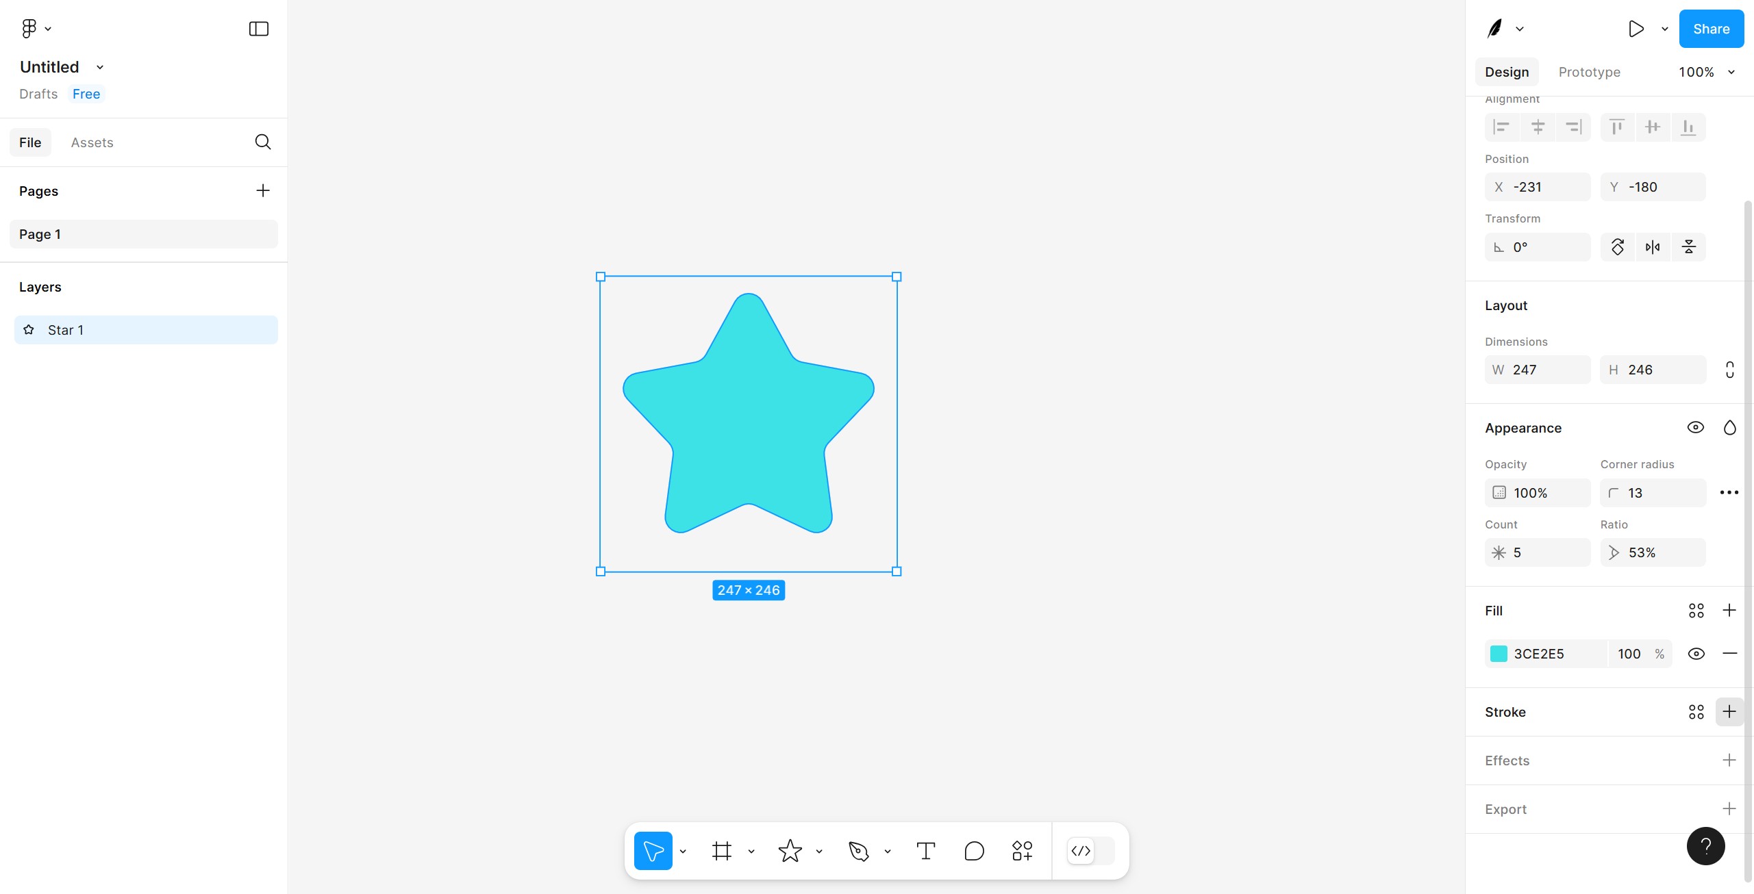Rotate 90 degrees transform icon
The image size is (1754, 894).
(x=1618, y=247)
